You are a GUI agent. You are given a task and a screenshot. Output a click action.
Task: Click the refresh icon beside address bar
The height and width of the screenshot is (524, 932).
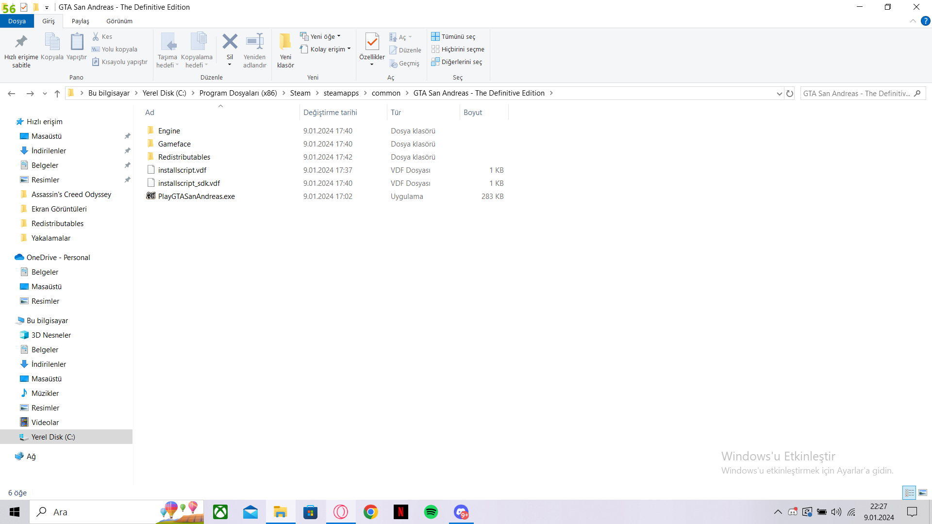click(790, 94)
